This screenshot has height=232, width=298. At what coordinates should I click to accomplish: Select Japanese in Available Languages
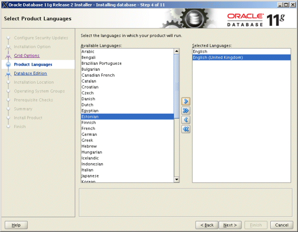pos(127,176)
